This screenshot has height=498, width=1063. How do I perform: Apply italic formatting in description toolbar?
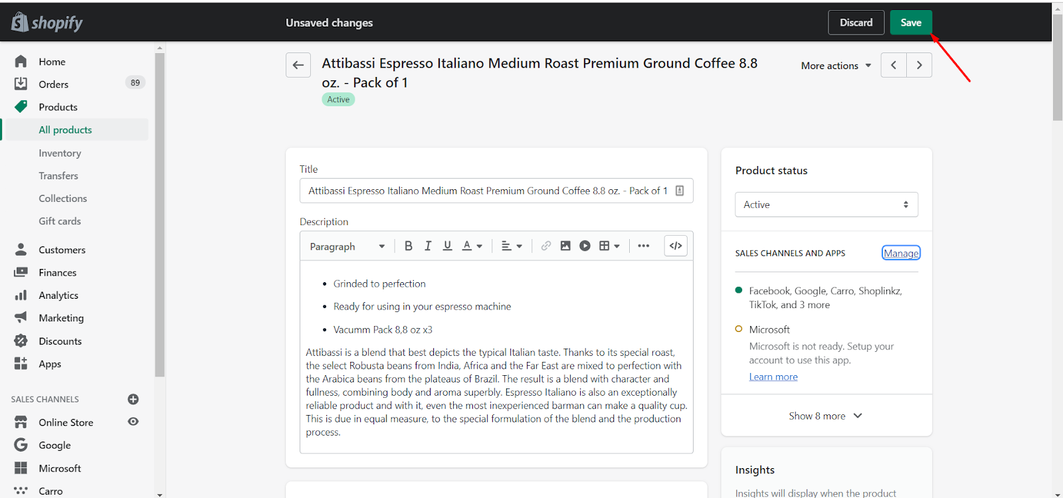pyautogui.click(x=428, y=246)
